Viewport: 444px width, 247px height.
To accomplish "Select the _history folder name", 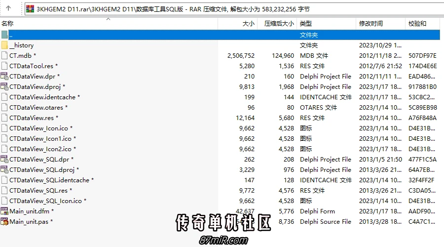I will point(22,45).
